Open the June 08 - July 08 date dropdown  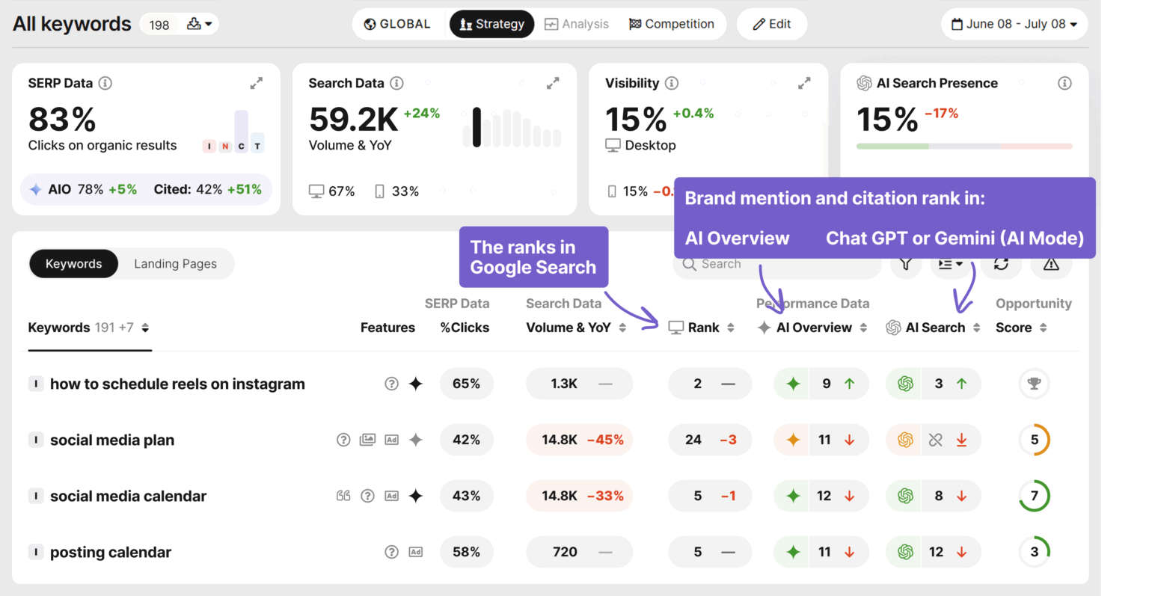[1014, 24]
